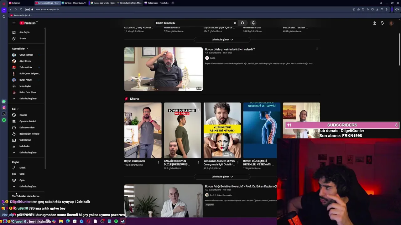This screenshot has height=225, width=401.
Task: Switch to Garlic.io browser tab
Action: (x=74, y=3)
